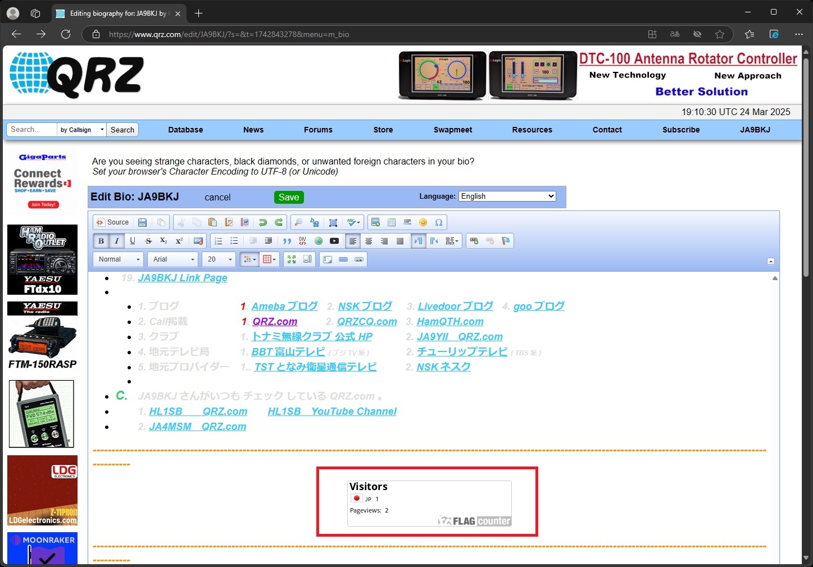This screenshot has height=567, width=813.
Task: Toggle Strikethrough formatting
Action: (148, 241)
